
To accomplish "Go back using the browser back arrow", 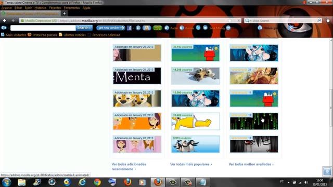I will [5, 21].
